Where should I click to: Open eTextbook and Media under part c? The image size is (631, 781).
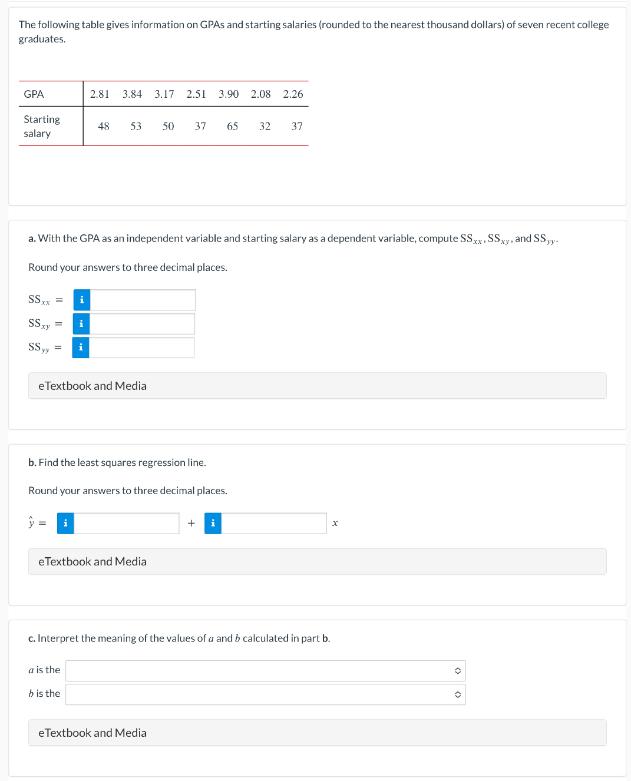92,733
